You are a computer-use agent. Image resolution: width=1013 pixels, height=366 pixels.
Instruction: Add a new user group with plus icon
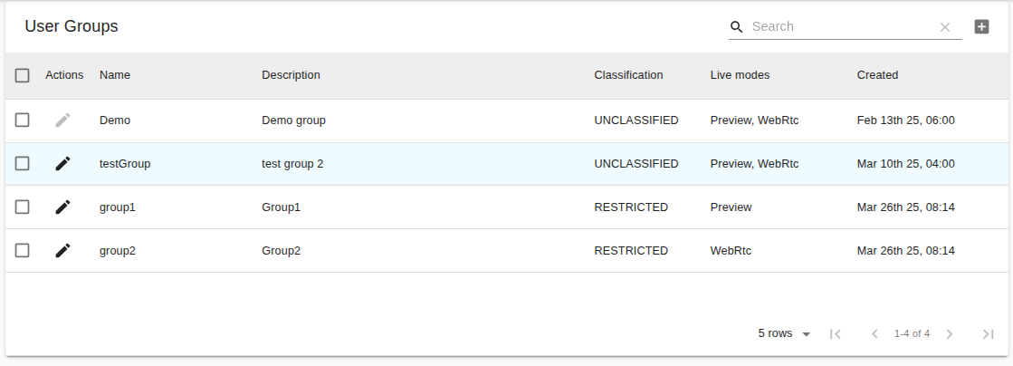tap(981, 27)
